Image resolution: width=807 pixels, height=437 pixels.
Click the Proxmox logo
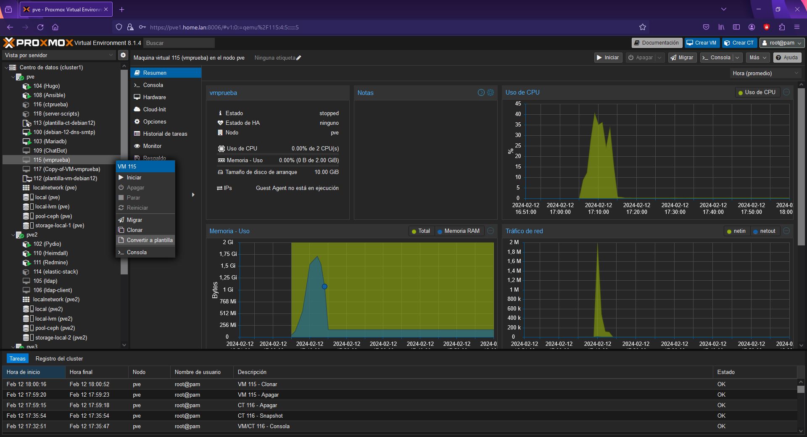(38, 43)
